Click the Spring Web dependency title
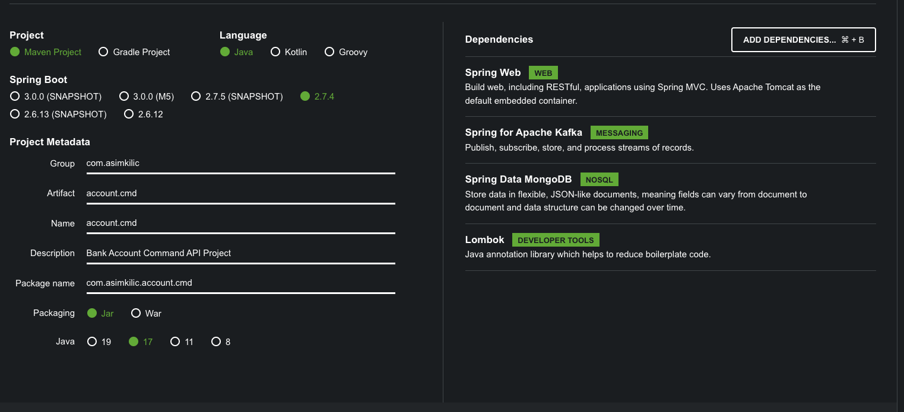Viewport: 904px width, 412px height. [493, 73]
